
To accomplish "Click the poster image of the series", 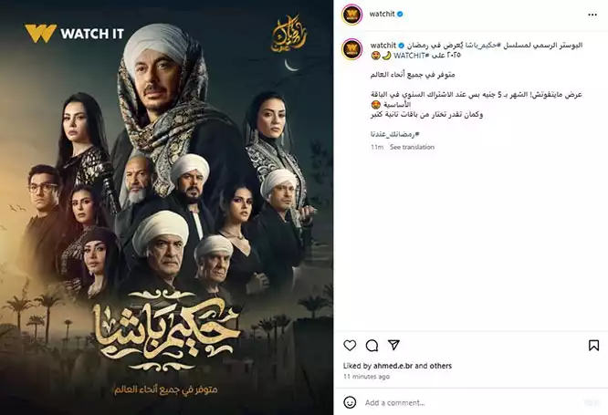I will click(x=167, y=207).
